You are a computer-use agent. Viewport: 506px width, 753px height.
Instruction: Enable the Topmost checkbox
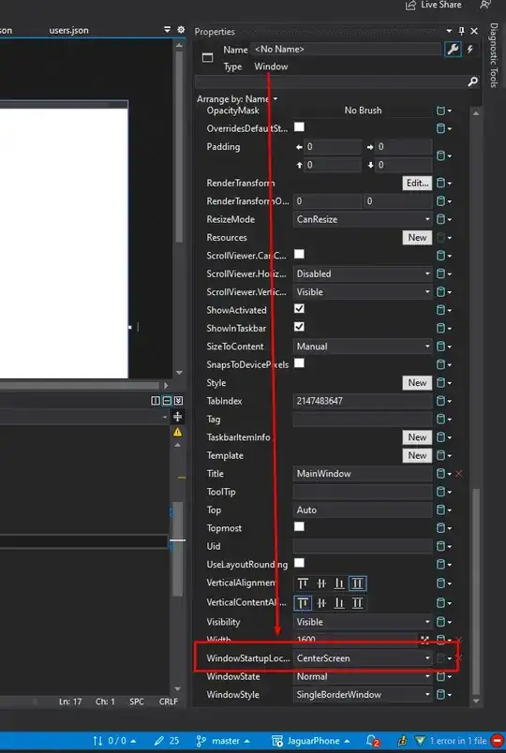(299, 526)
